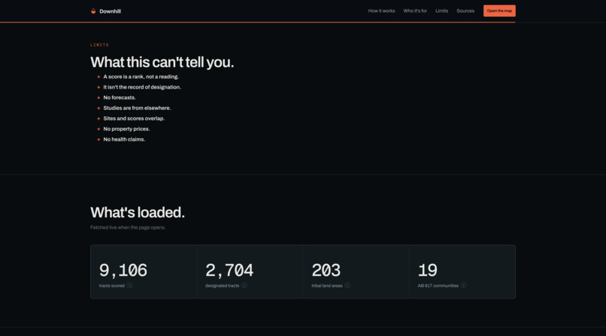Click the 'tracts scored' label
Image resolution: width=606 pixels, height=336 pixels.
point(112,286)
